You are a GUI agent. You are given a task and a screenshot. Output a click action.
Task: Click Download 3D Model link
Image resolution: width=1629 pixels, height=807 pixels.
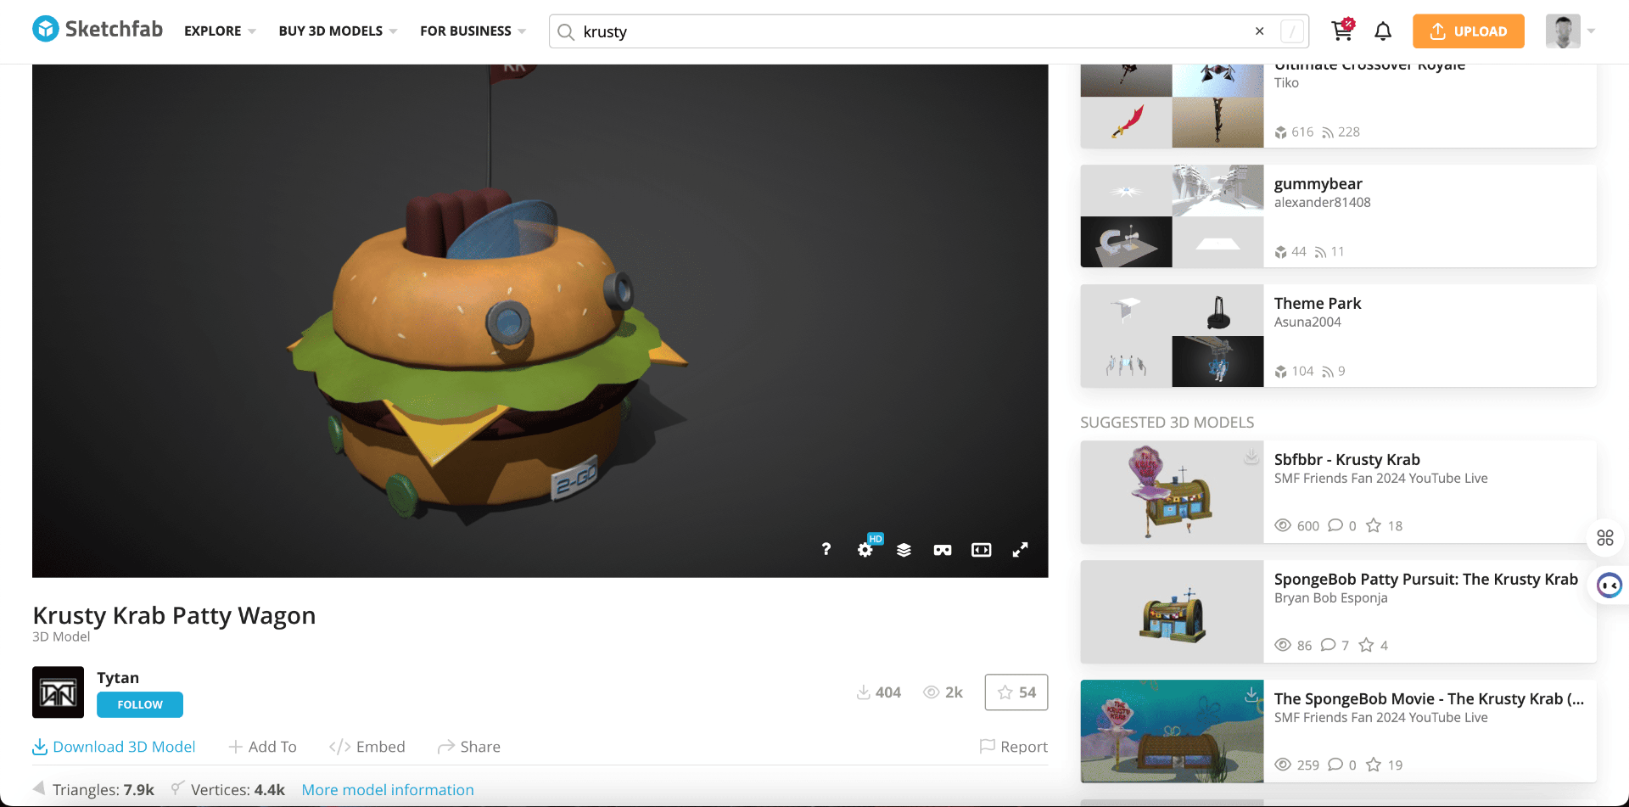114,747
